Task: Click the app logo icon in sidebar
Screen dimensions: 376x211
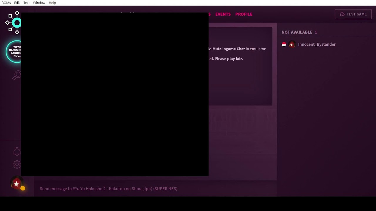Action: (14, 23)
